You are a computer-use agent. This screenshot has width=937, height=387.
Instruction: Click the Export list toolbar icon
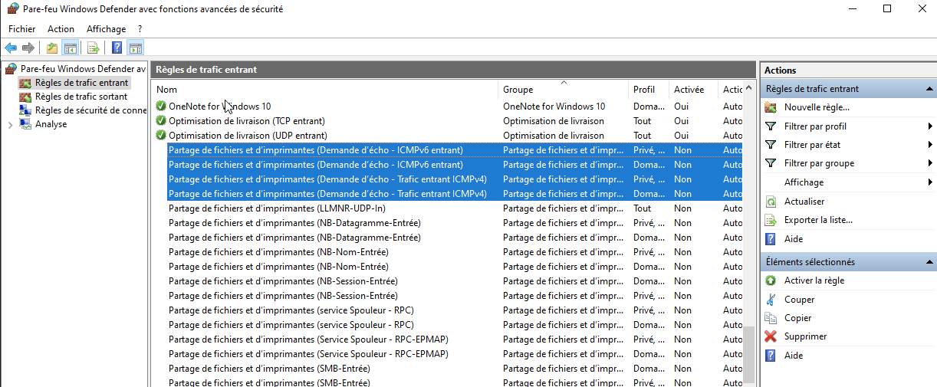click(x=93, y=48)
